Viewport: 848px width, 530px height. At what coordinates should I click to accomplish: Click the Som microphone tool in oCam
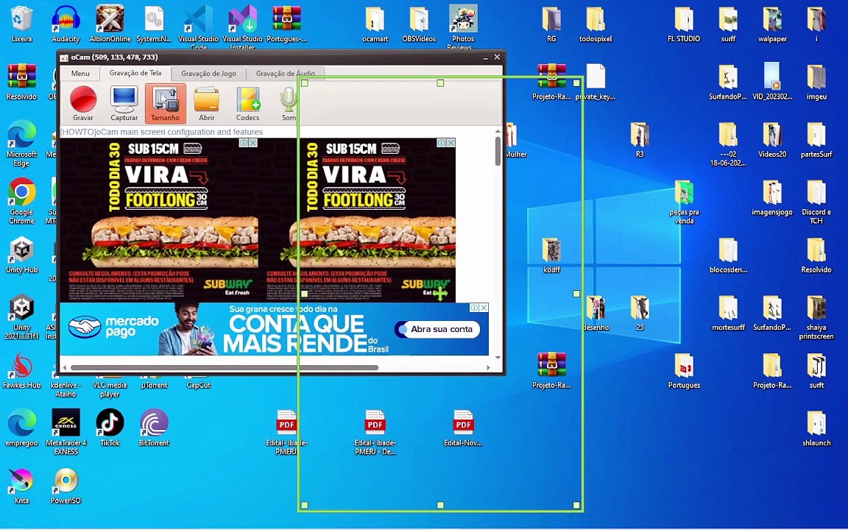click(289, 103)
